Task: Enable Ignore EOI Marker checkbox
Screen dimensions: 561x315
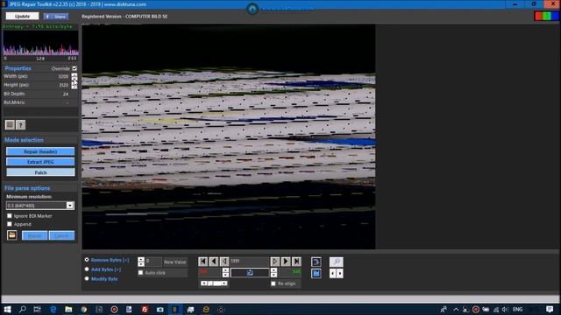Action: [x=10, y=216]
